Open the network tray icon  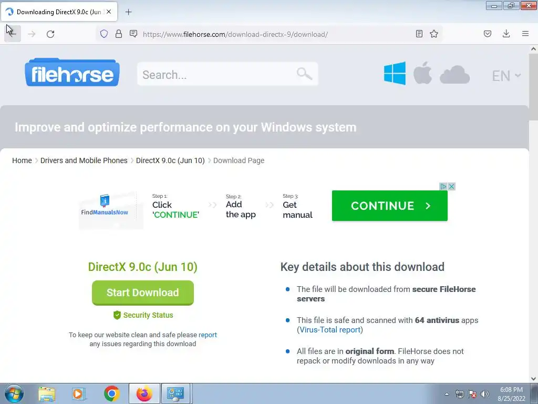[459, 395]
